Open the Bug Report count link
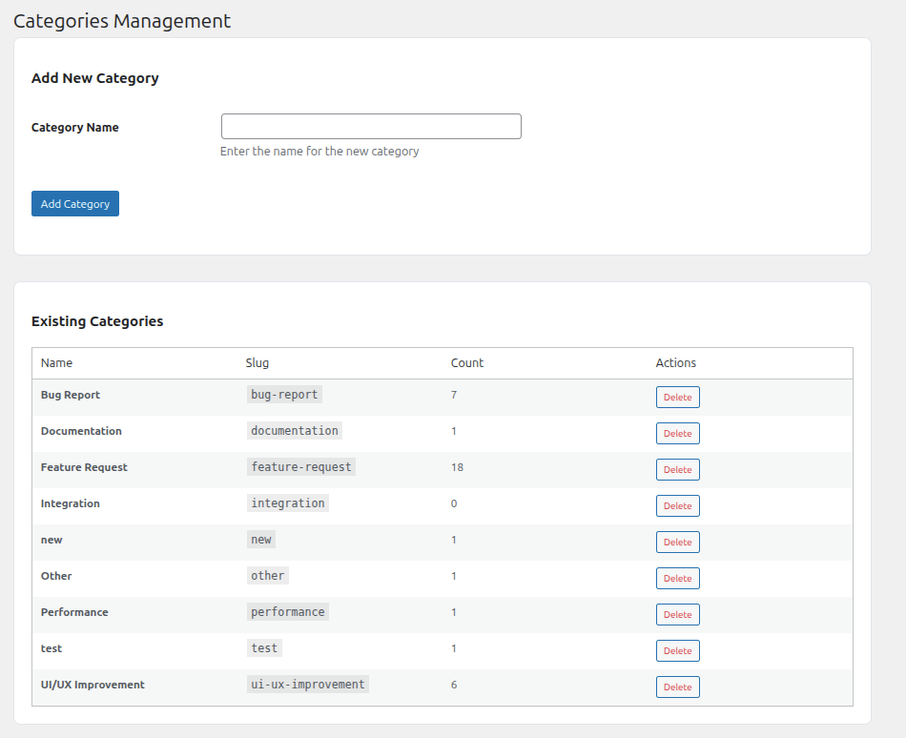Viewport: 906px width, 738px height. pos(454,395)
